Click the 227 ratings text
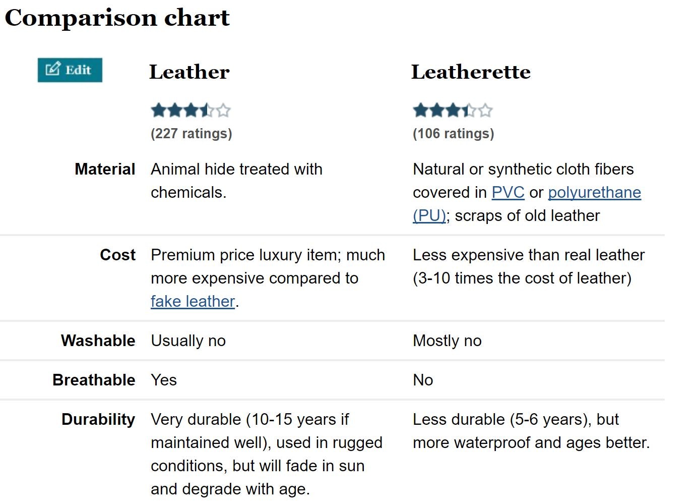 pos(191,134)
